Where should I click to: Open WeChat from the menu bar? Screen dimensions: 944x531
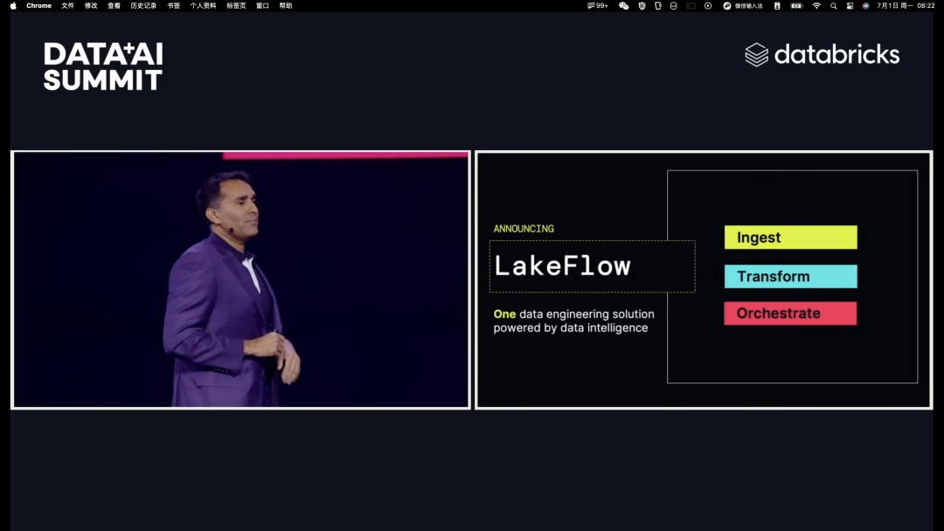point(624,5)
